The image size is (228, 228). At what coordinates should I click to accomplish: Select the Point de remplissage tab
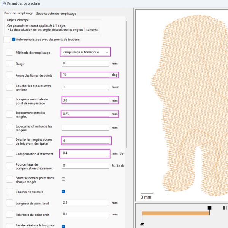pyautogui.click(x=19, y=13)
